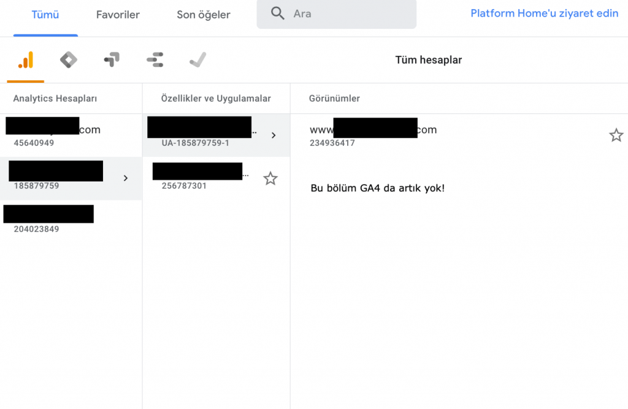Viewport: 628px width, 409px height.
Task: Switch to the Tümü tab
Action: [x=45, y=14]
